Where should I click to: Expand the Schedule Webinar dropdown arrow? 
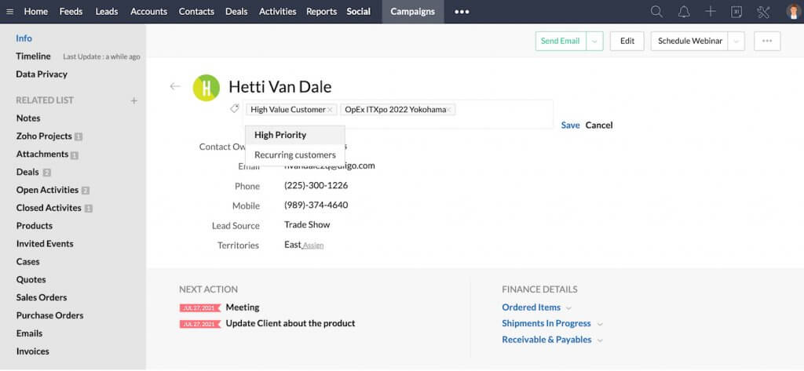tap(736, 41)
